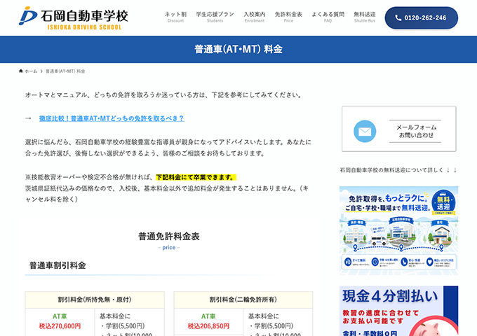This screenshot has width=477, height=336.
Task: Click table header 割引料金(所持免無・原付)
Action: 95,300
